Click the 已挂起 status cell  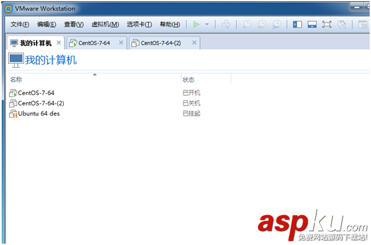coord(191,114)
